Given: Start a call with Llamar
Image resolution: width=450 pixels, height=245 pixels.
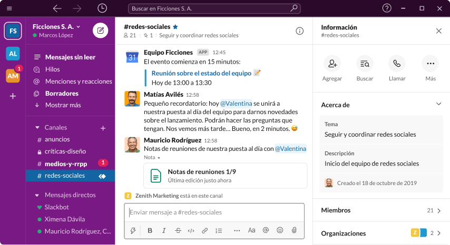Looking at the screenshot, I should [397, 68].
